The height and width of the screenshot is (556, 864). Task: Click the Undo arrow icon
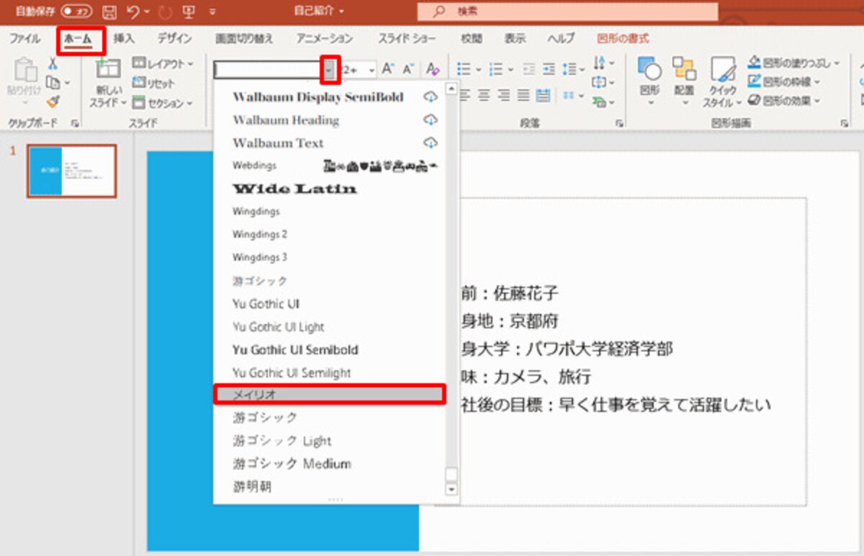tap(132, 12)
